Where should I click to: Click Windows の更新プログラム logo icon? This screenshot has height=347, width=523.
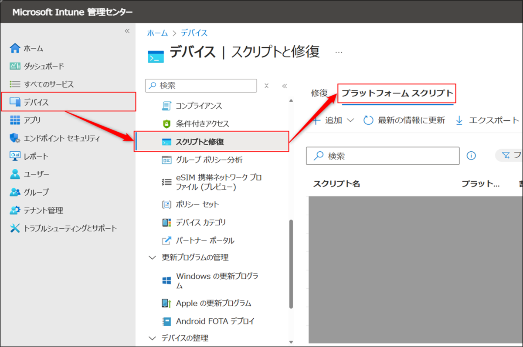[166, 280]
